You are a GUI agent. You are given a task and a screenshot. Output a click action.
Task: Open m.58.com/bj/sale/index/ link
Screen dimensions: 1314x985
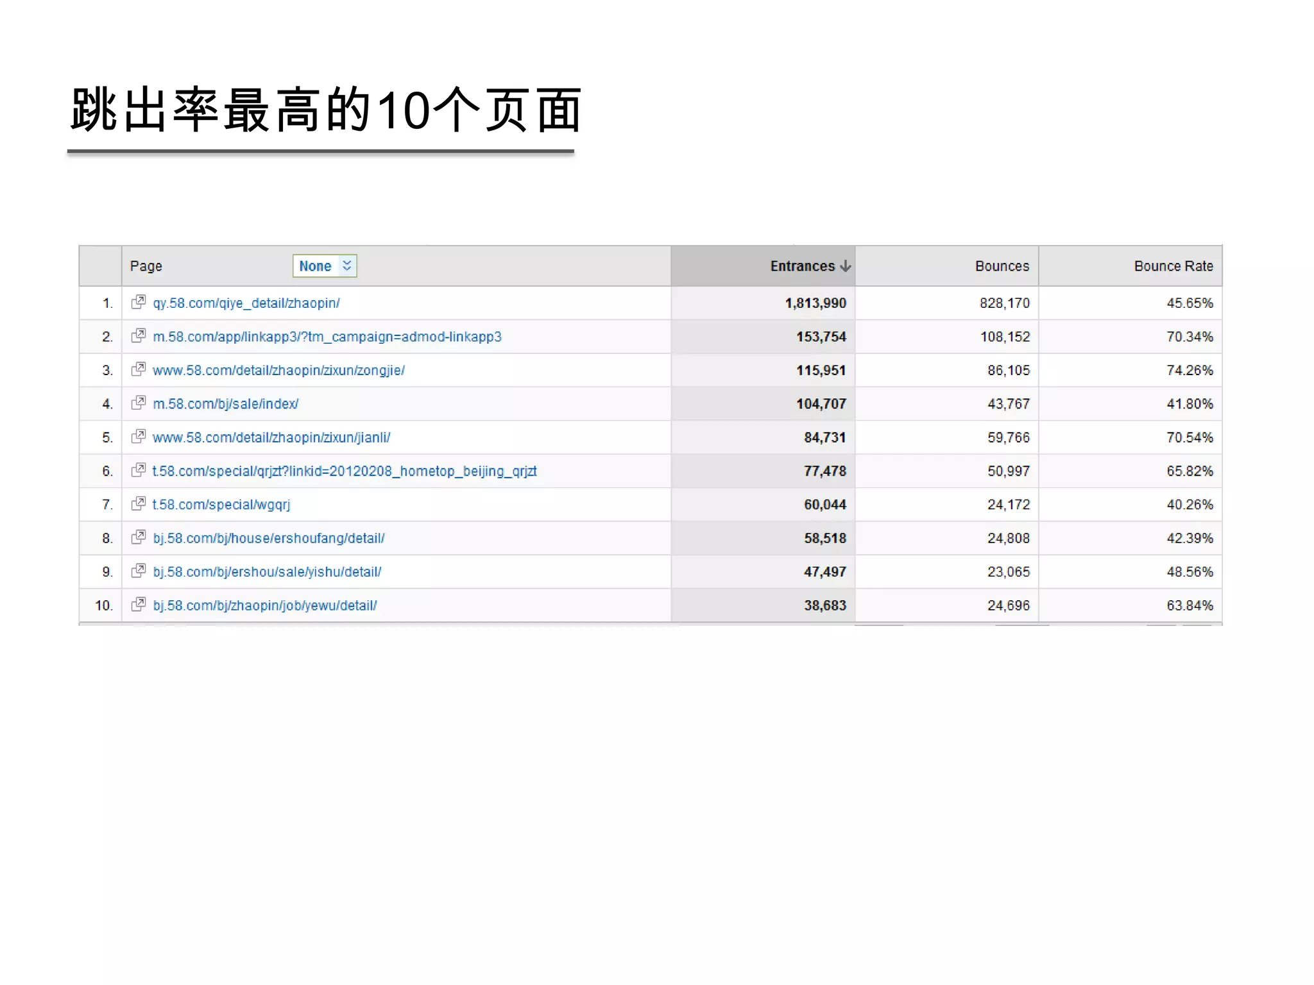[x=226, y=404]
